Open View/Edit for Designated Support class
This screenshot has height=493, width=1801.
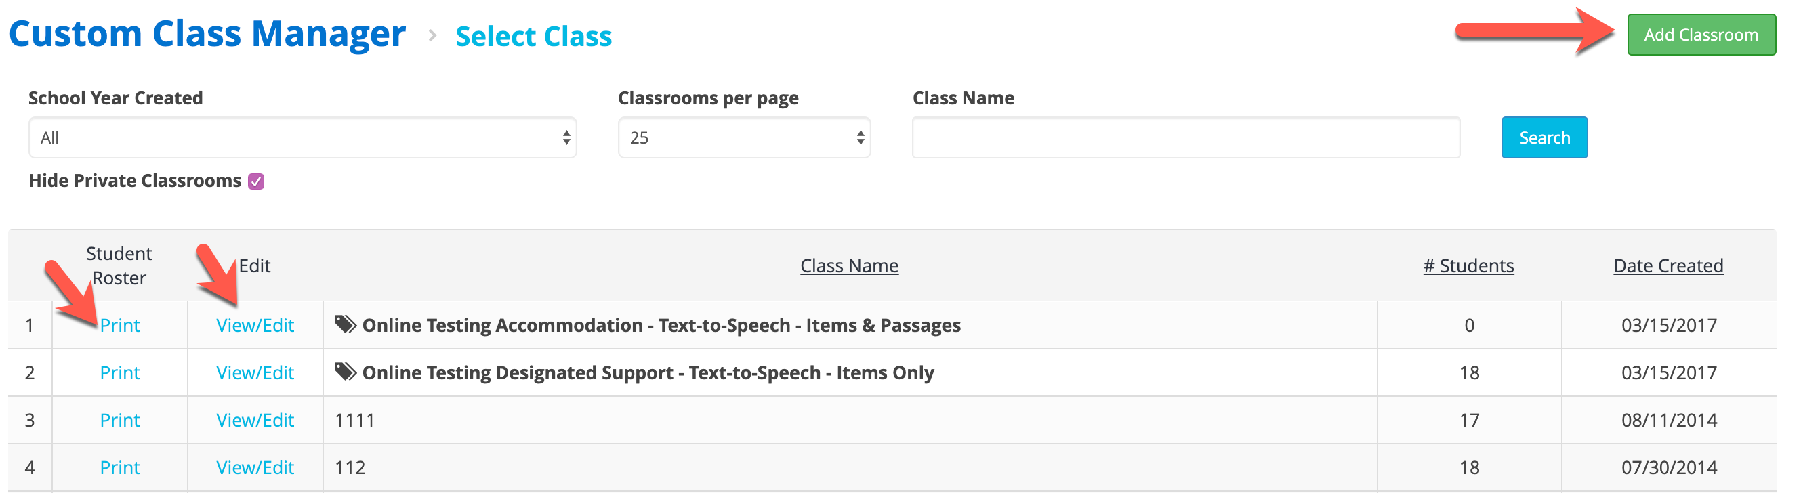coord(255,373)
